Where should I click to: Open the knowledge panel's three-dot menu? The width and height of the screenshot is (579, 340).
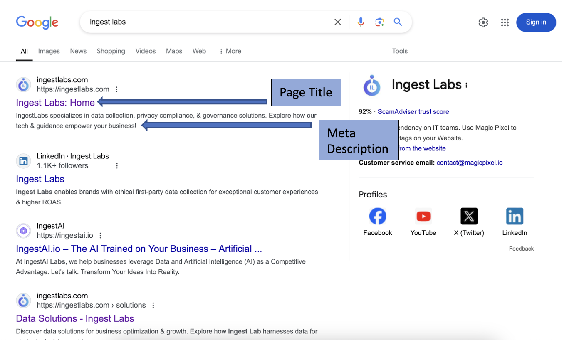pyautogui.click(x=466, y=85)
